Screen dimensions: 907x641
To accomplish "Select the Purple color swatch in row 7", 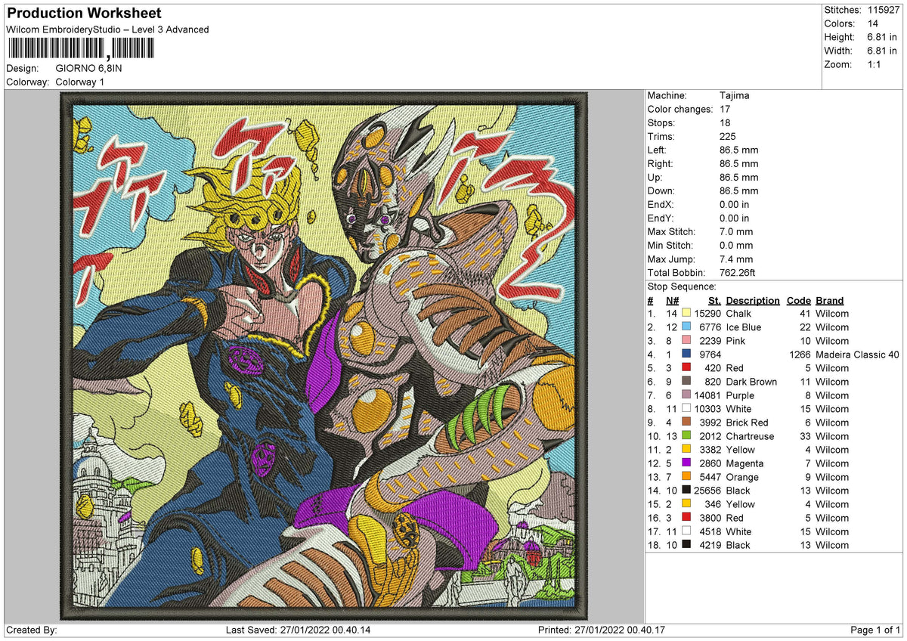I will [686, 395].
